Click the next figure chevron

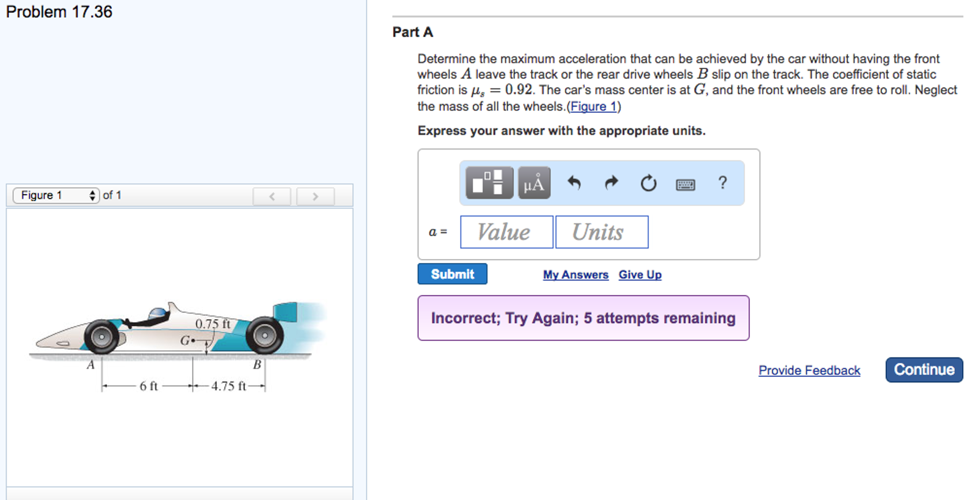[315, 196]
